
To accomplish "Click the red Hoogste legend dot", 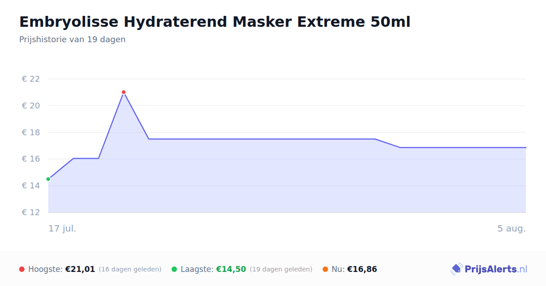I will 22,269.
